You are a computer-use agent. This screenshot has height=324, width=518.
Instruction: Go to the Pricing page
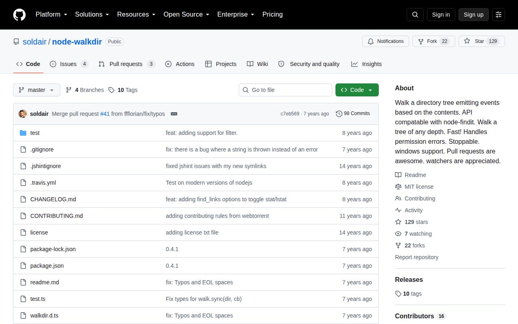click(x=272, y=15)
